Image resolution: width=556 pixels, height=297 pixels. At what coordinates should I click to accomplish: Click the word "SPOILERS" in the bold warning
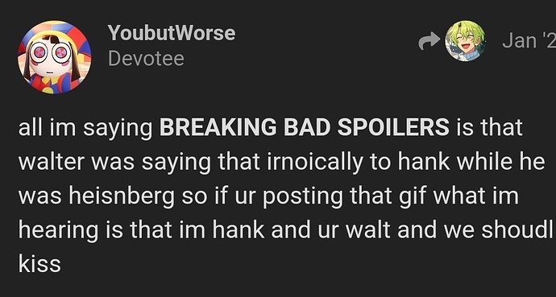point(393,127)
